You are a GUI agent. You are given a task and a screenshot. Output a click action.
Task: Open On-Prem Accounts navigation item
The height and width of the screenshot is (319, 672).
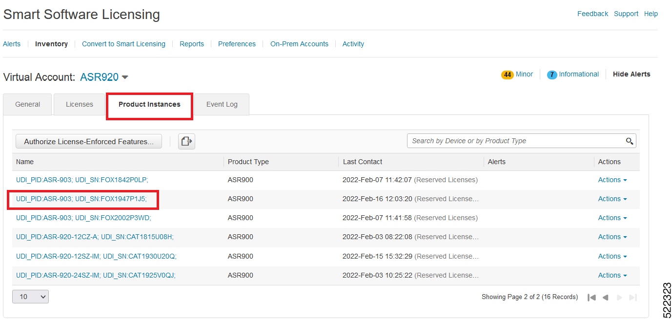click(299, 44)
